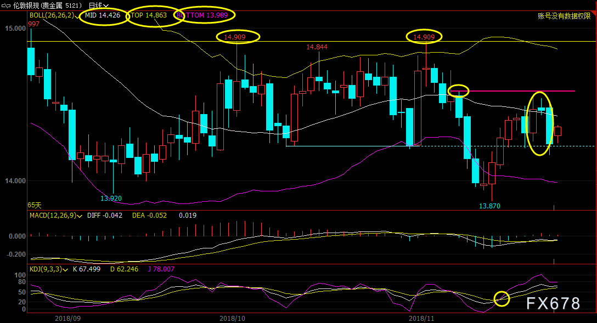Image resolution: width=597 pixels, height=323 pixels.
Task: Click the TOP 14.863 value
Action: click(149, 15)
